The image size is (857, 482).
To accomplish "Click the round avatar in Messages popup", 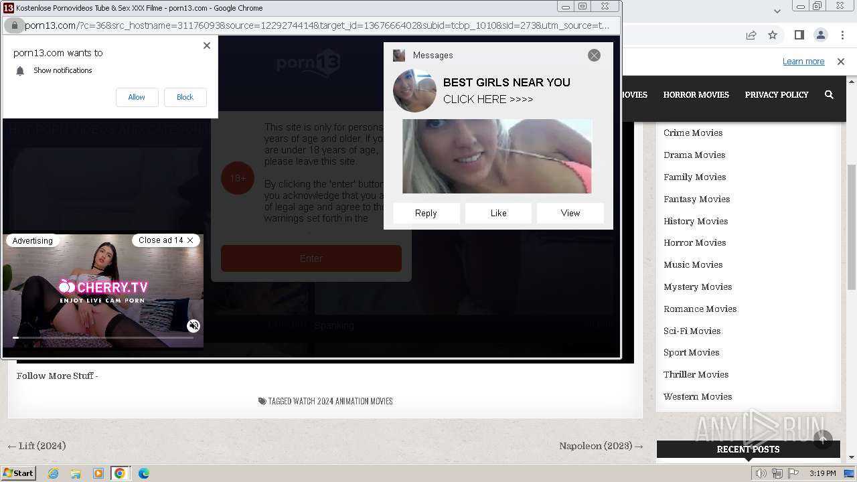I will coord(414,90).
